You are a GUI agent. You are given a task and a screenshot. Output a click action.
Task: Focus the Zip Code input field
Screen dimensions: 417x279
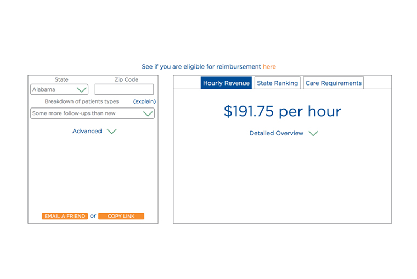(124, 89)
